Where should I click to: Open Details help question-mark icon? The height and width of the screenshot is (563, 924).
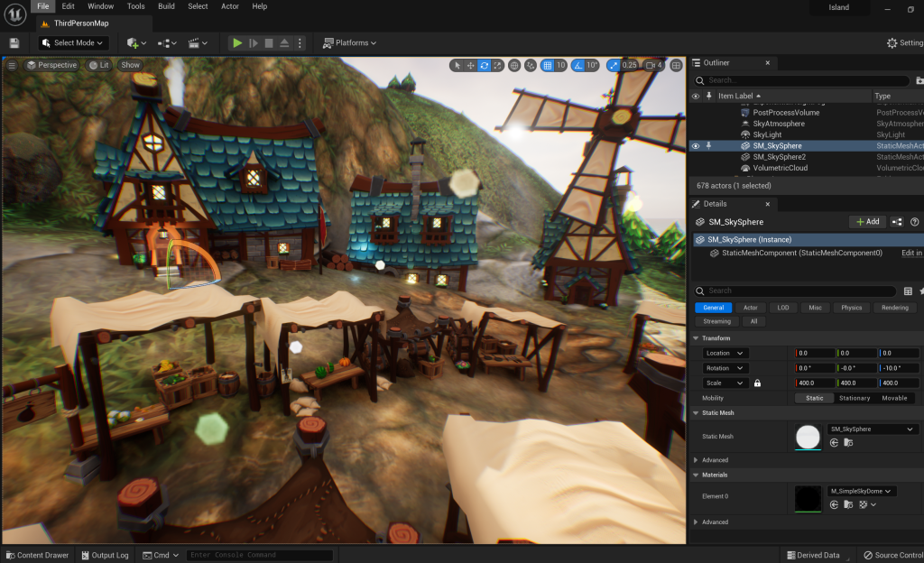click(915, 222)
